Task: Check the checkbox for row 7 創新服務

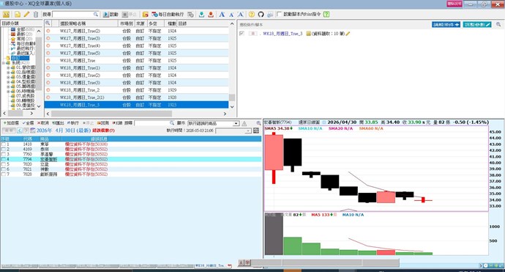Action: coord(4,174)
